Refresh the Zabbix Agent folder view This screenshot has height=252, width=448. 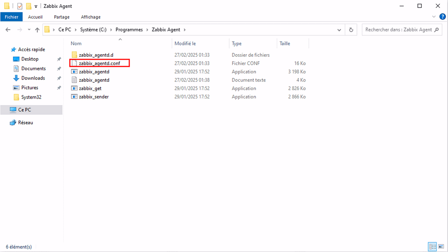pyautogui.click(x=351, y=30)
